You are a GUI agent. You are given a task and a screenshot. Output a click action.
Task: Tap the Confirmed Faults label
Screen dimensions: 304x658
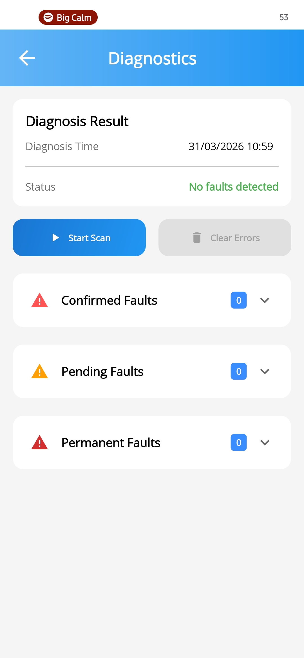(109, 300)
